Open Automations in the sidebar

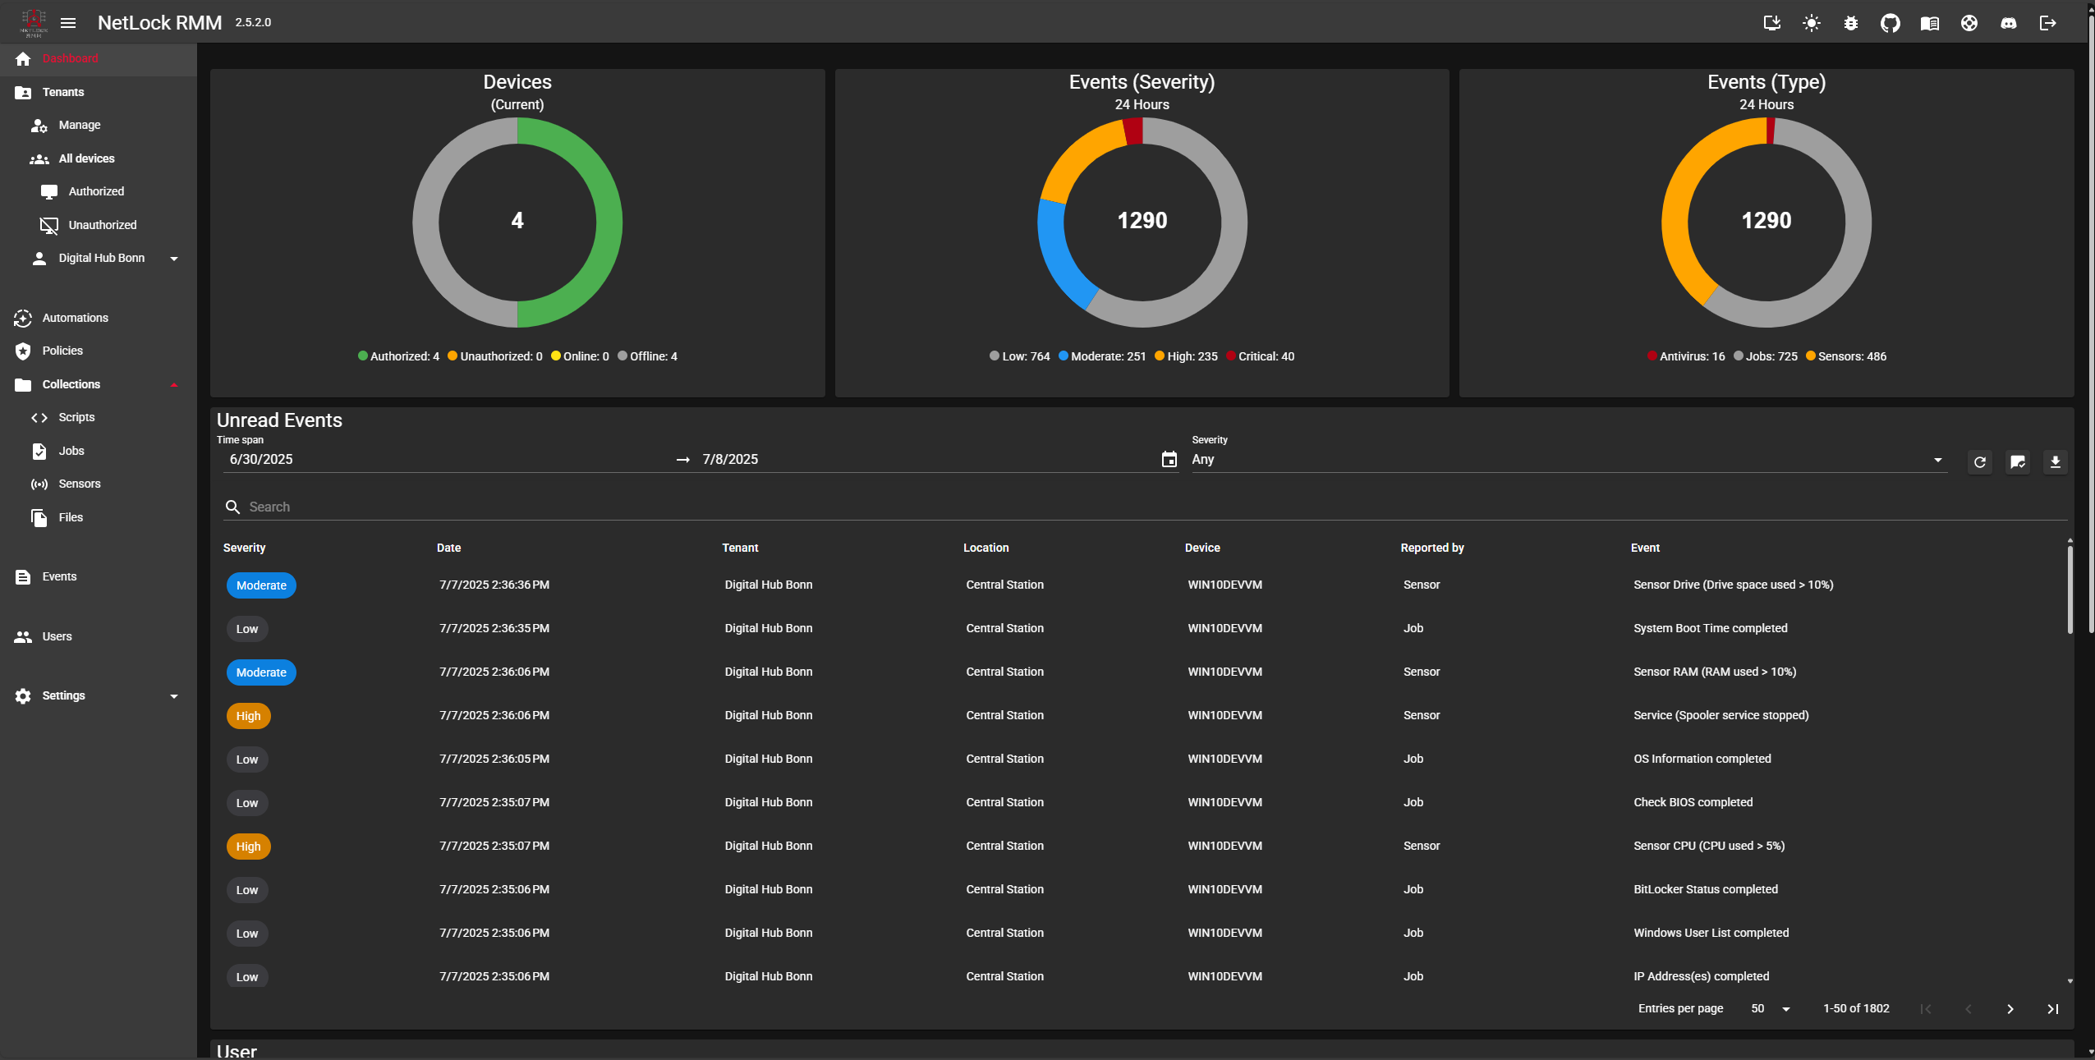click(75, 318)
